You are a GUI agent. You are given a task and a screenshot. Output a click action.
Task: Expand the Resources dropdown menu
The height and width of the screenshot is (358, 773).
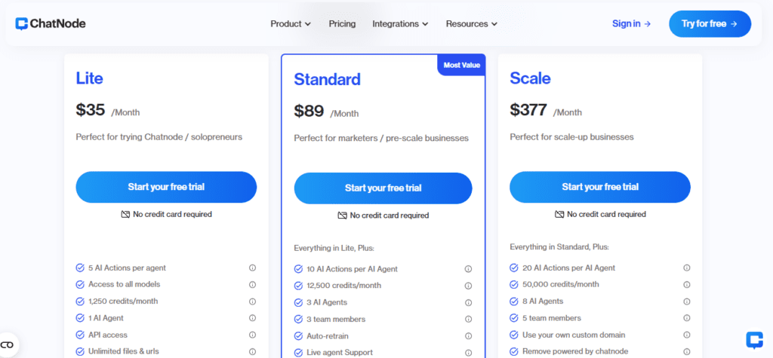pyautogui.click(x=472, y=23)
